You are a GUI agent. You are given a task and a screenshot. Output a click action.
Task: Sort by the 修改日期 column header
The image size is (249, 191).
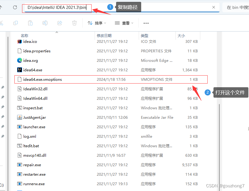pyautogui.click(x=104, y=36)
